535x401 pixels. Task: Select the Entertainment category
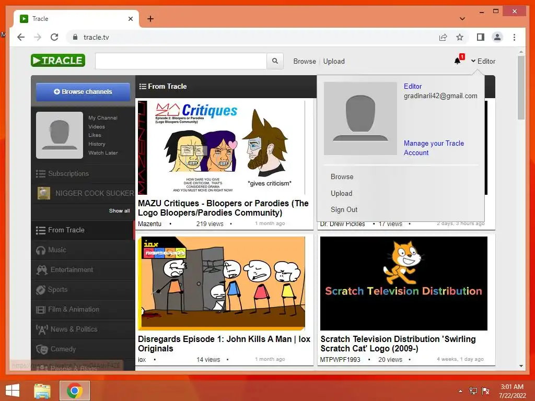pos(83,270)
